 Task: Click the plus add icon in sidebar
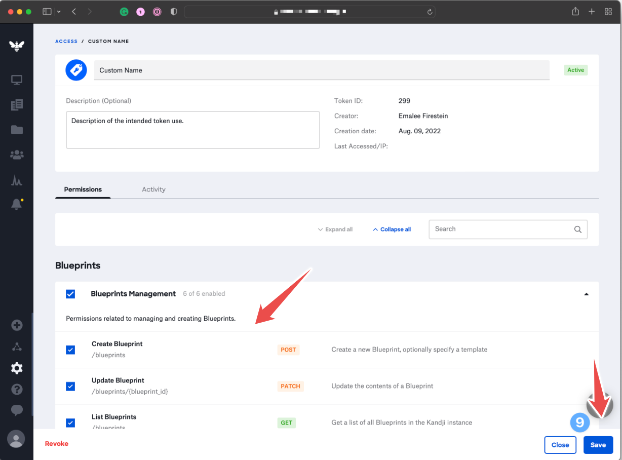pyautogui.click(x=17, y=325)
